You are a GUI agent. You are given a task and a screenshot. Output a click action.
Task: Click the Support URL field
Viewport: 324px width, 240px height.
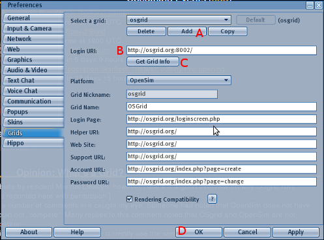[222, 157]
